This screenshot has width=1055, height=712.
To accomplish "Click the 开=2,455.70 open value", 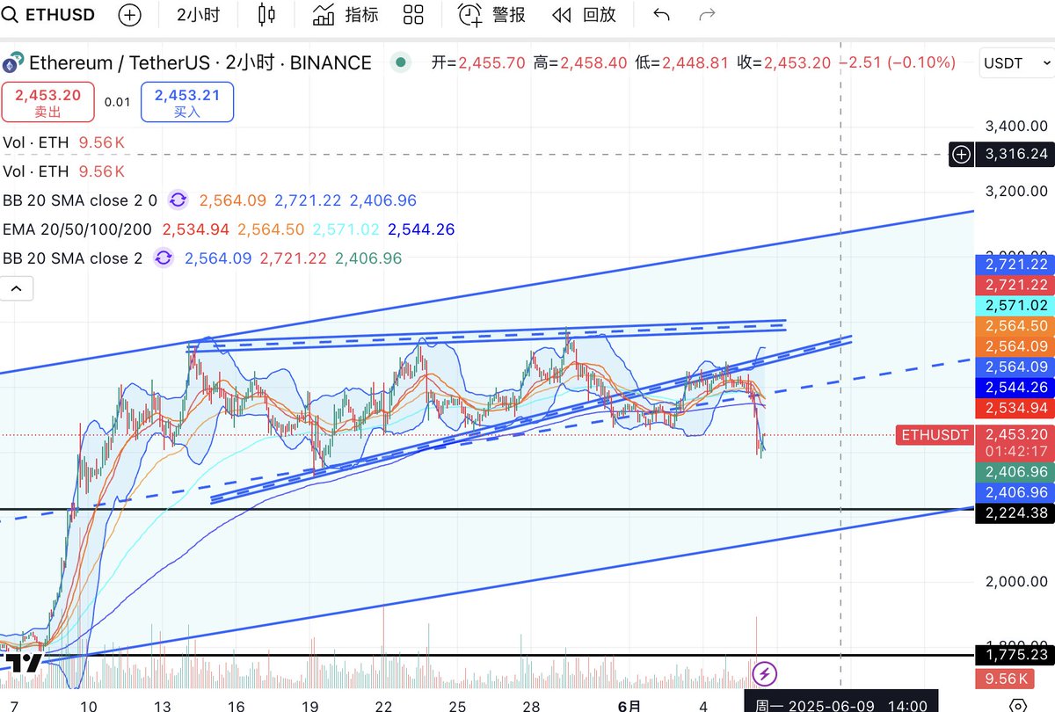I will [478, 62].
